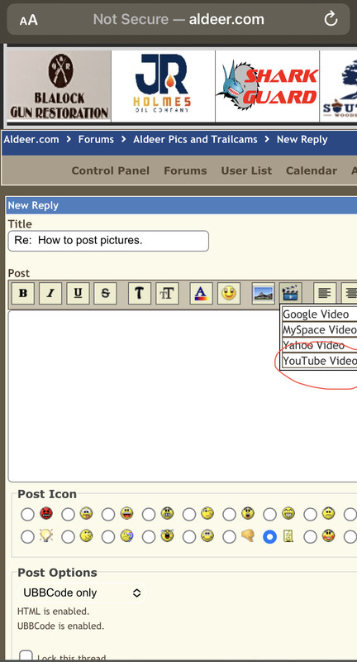Choose Yahoo Video from video menu

click(319, 345)
